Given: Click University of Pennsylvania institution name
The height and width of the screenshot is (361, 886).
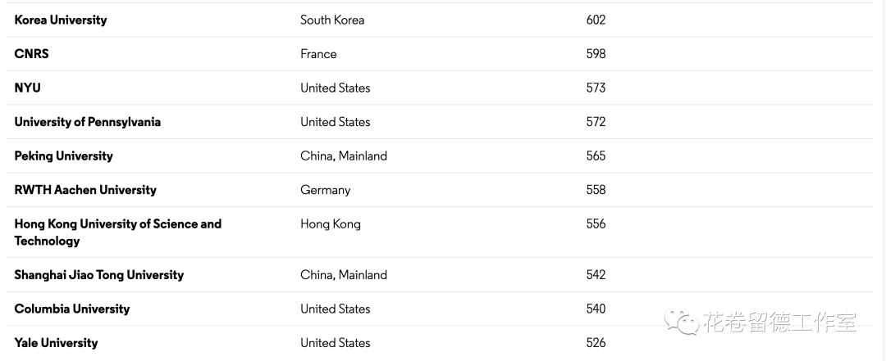Looking at the screenshot, I should (x=88, y=122).
